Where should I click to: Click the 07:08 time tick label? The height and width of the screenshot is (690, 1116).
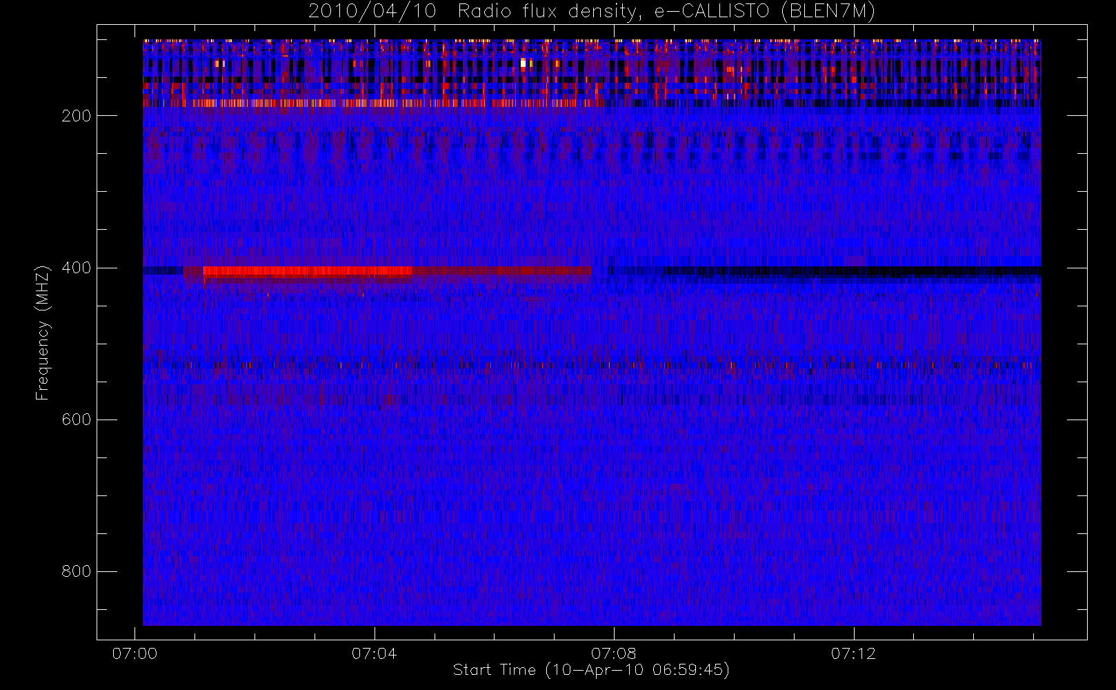click(x=614, y=653)
